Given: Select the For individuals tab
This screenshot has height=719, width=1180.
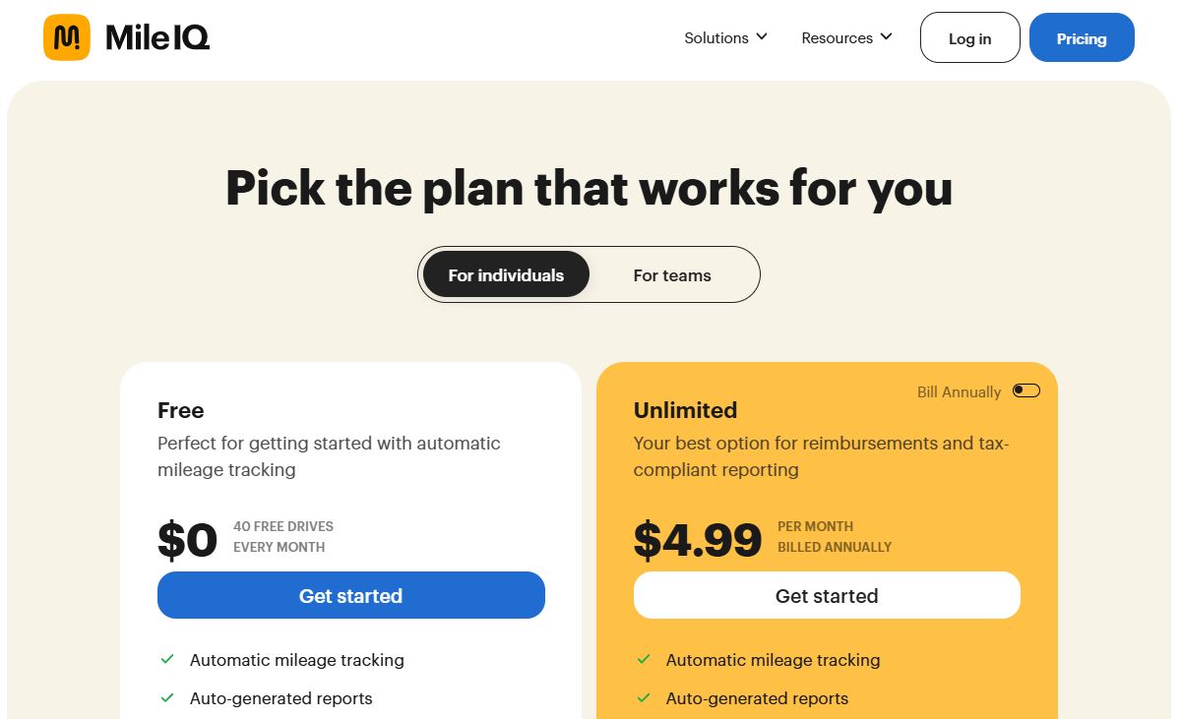Looking at the screenshot, I should tap(505, 275).
